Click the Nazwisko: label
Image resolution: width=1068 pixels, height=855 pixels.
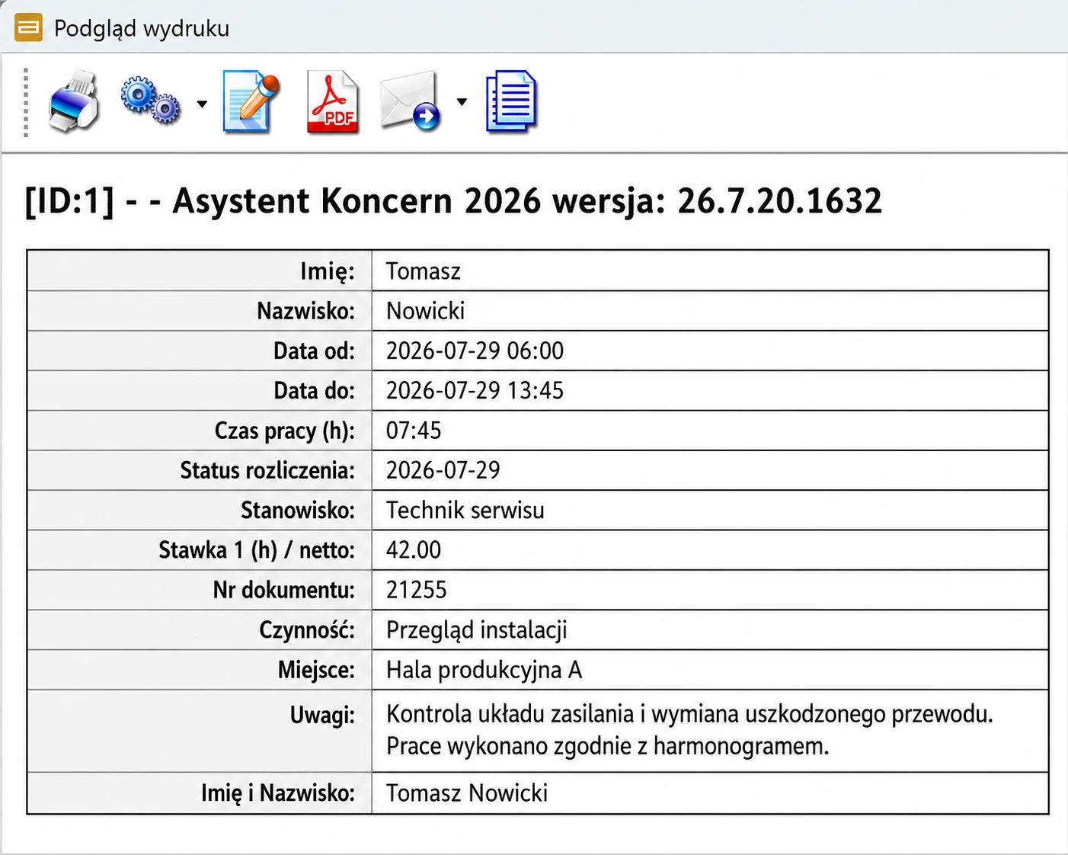(x=306, y=311)
